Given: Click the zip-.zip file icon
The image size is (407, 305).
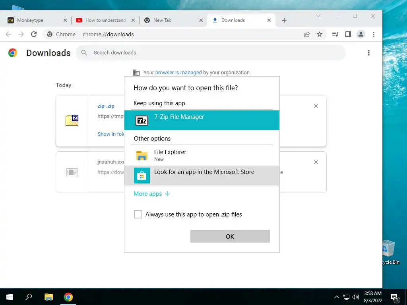Looking at the screenshot, I should point(72,120).
